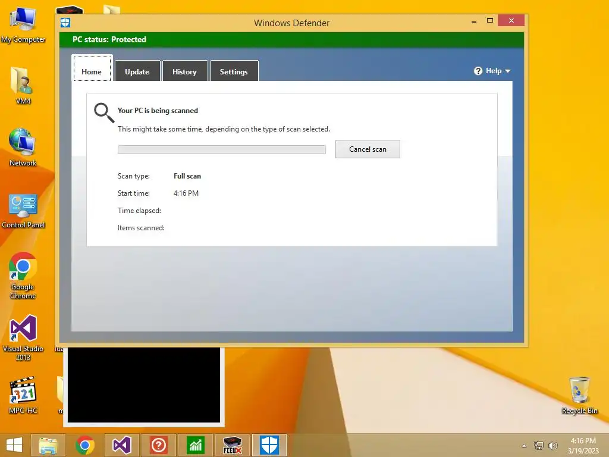609x457 pixels.
Task: Expand the Help dropdown arrow
Action: click(x=508, y=71)
